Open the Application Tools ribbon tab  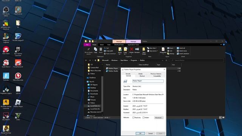[133, 45]
